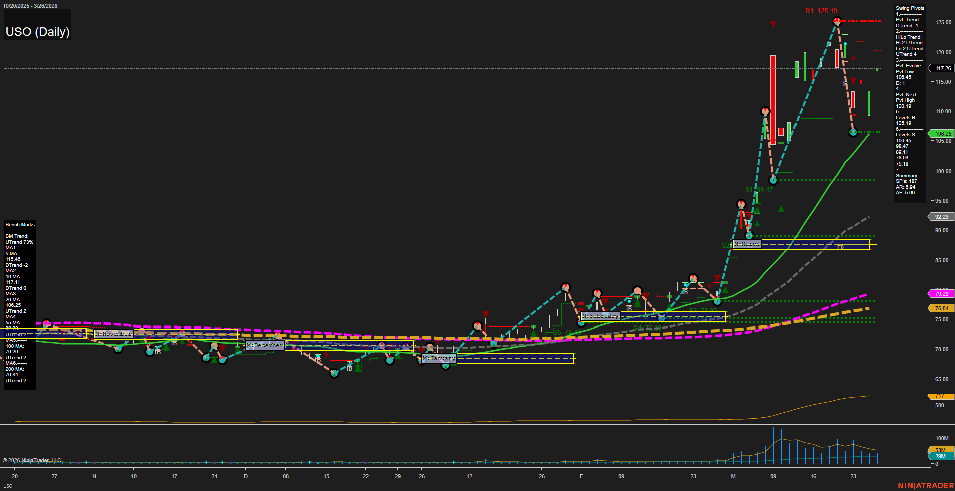Select the M:November month label
The image size is (955, 491).
114,333
